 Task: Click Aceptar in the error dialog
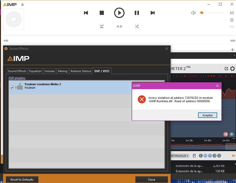click(x=207, y=115)
